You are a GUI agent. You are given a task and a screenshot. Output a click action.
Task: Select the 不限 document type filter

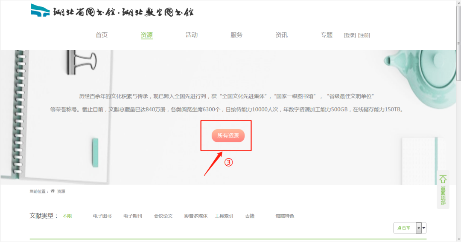(67, 216)
